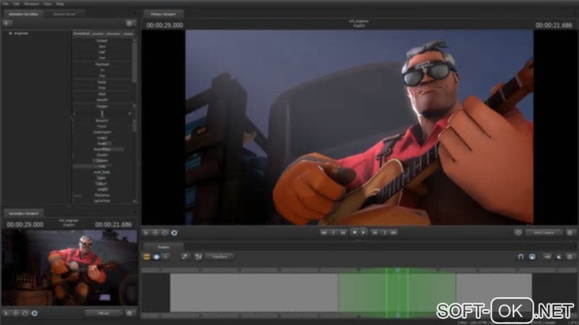The height and width of the screenshot is (325, 579).
Task: Click second tool icon left of timeline dropdown
Action: [198, 257]
